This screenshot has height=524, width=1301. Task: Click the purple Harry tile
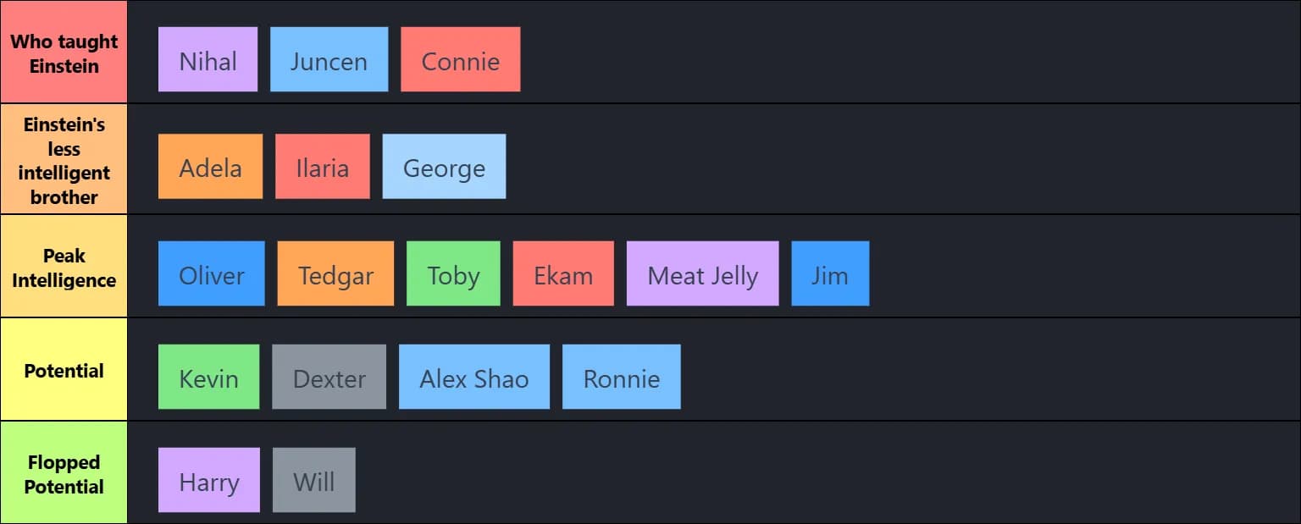tap(208, 480)
